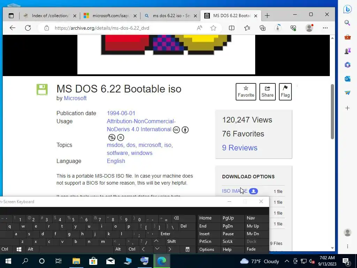Click Shift key on On-Screen Keyboard

[x=171, y=241]
